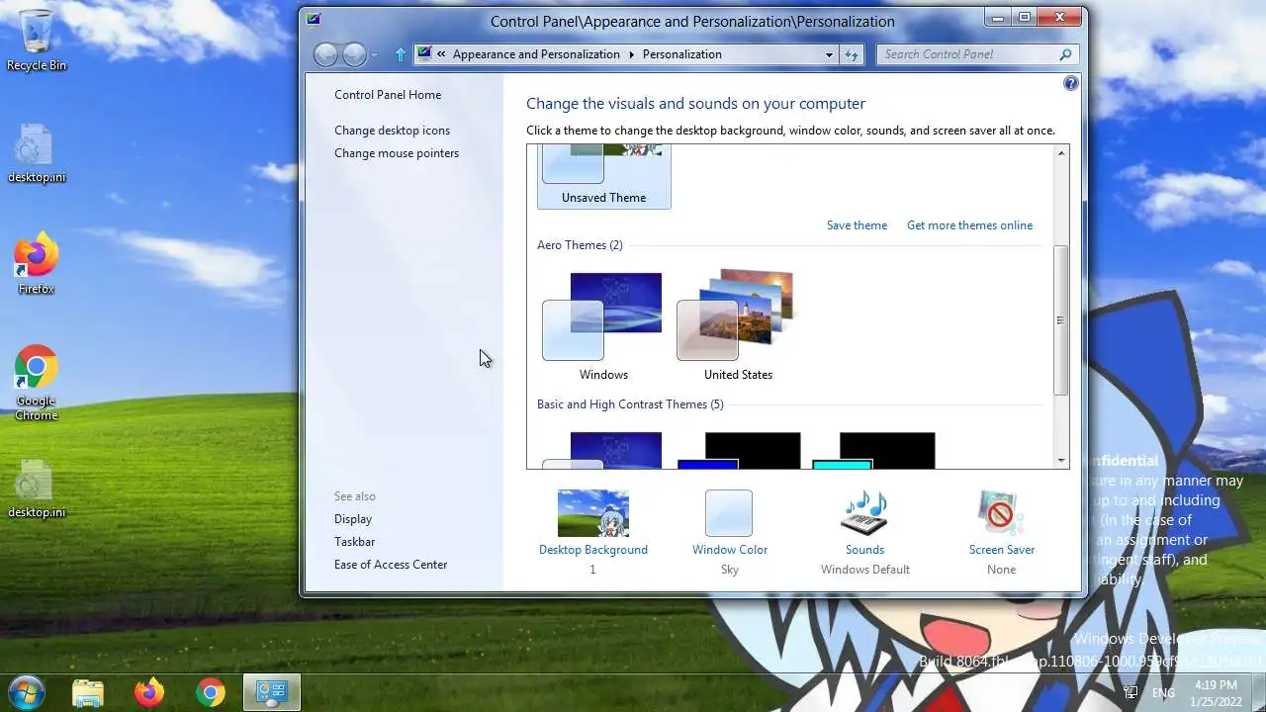
Task: Click the ENG language indicator
Action: 1163,692
